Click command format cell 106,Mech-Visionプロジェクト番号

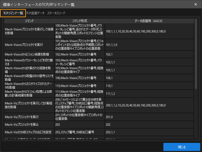click(80, 77)
